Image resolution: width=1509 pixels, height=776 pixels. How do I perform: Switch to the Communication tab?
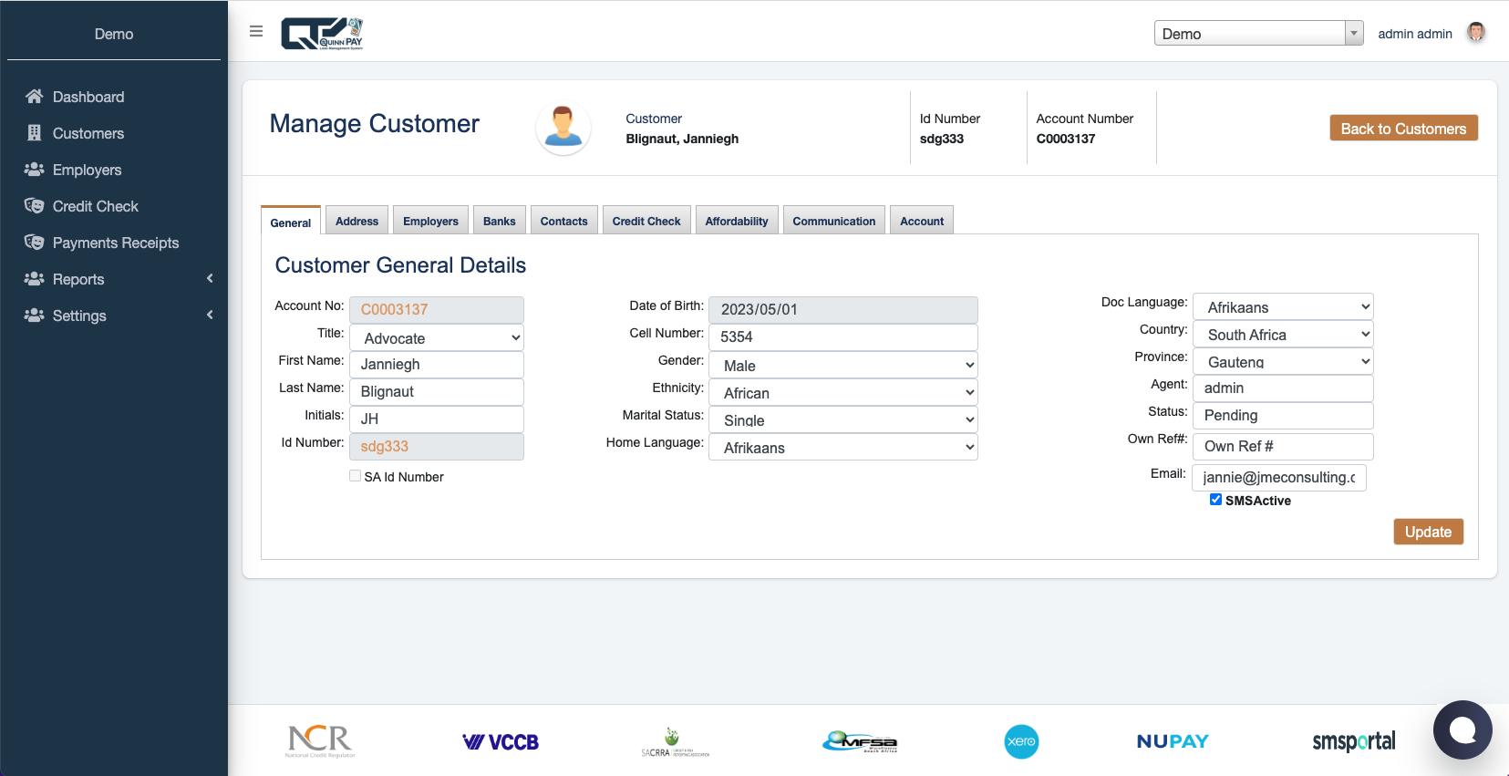coord(833,221)
